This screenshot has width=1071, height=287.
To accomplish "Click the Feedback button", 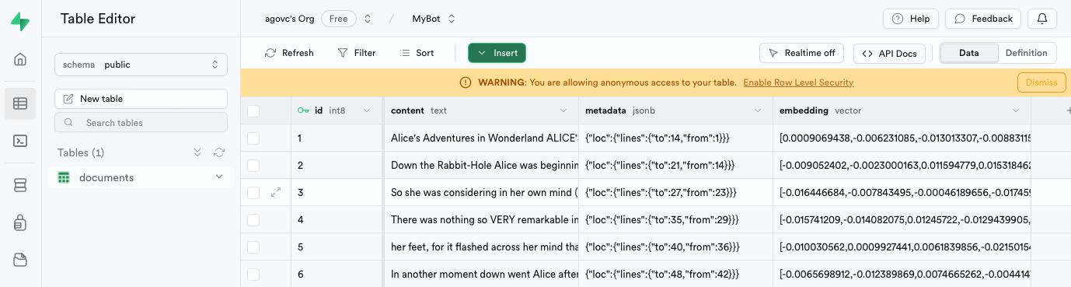I will coord(983,19).
